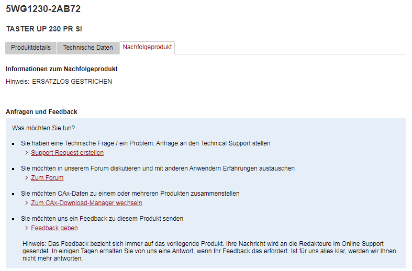Screen dimensions: 412x271
Task: Click the Feedback geben link
Action: click(x=54, y=228)
